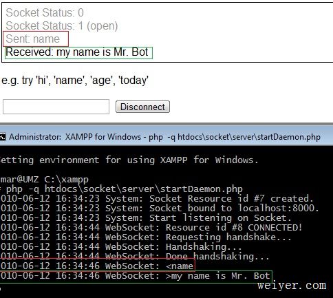Click the XAMPP console title bar
The width and height of the screenshot is (333, 298).
pyautogui.click(x=166, y=137)
